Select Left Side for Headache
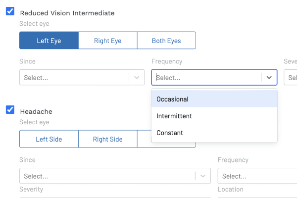 pos(49,139)
